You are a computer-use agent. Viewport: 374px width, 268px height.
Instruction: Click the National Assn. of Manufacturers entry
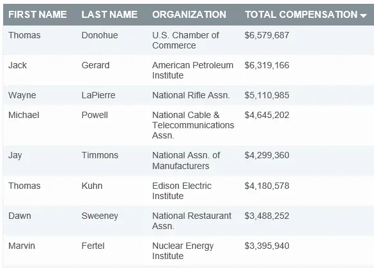pyautogui.click(x=186, y=160)
